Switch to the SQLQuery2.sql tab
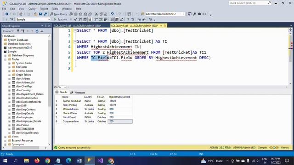The image size is (294, 165). pos(78,26)
